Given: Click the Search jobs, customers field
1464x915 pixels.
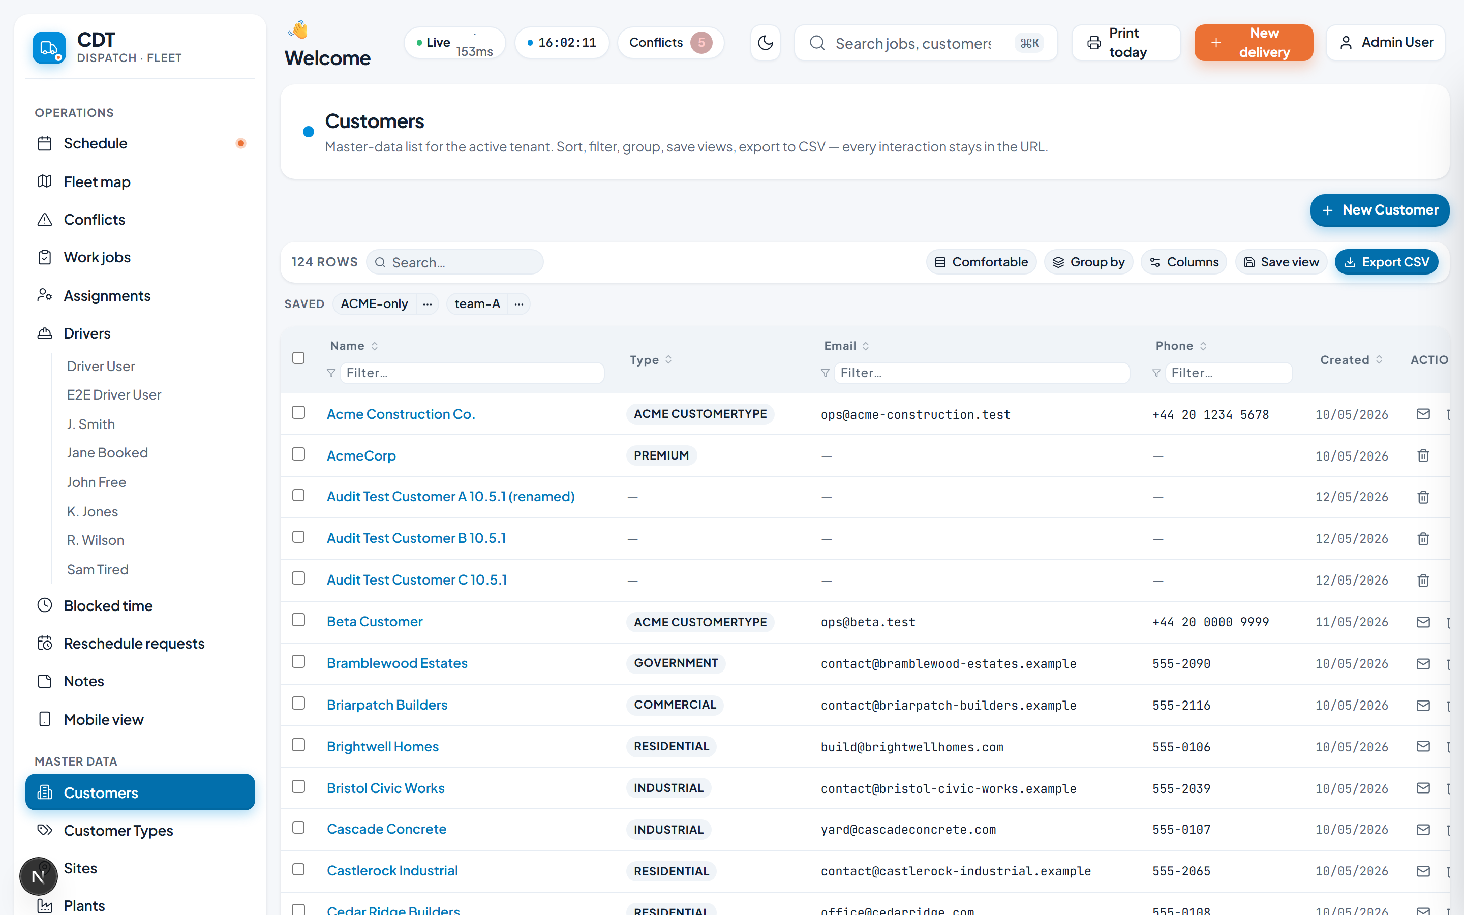Looking at the screenshot, I should [x=926, y=43].
